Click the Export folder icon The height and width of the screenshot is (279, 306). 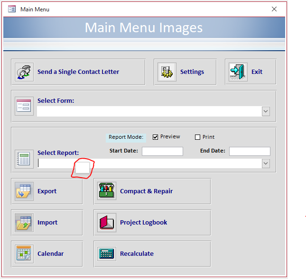[24, 191]
